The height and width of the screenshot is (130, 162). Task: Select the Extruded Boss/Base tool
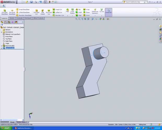click(x=5, y=12)
